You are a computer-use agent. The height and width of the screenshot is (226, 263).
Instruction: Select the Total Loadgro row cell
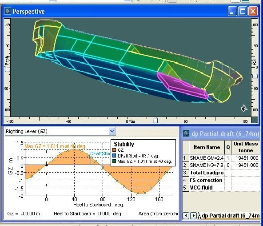click(x=207, y=173)
